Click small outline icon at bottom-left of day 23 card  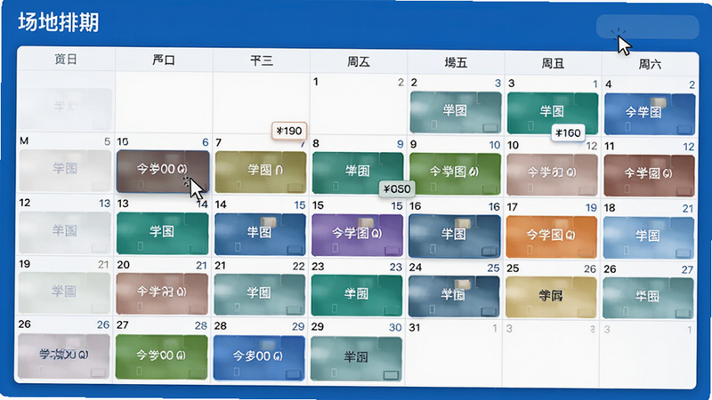(x=336, y=308)
